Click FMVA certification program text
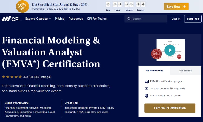Image resolution: width=203 pixels, height=122 pixels. pyautogui.click(x=167, y=81)
